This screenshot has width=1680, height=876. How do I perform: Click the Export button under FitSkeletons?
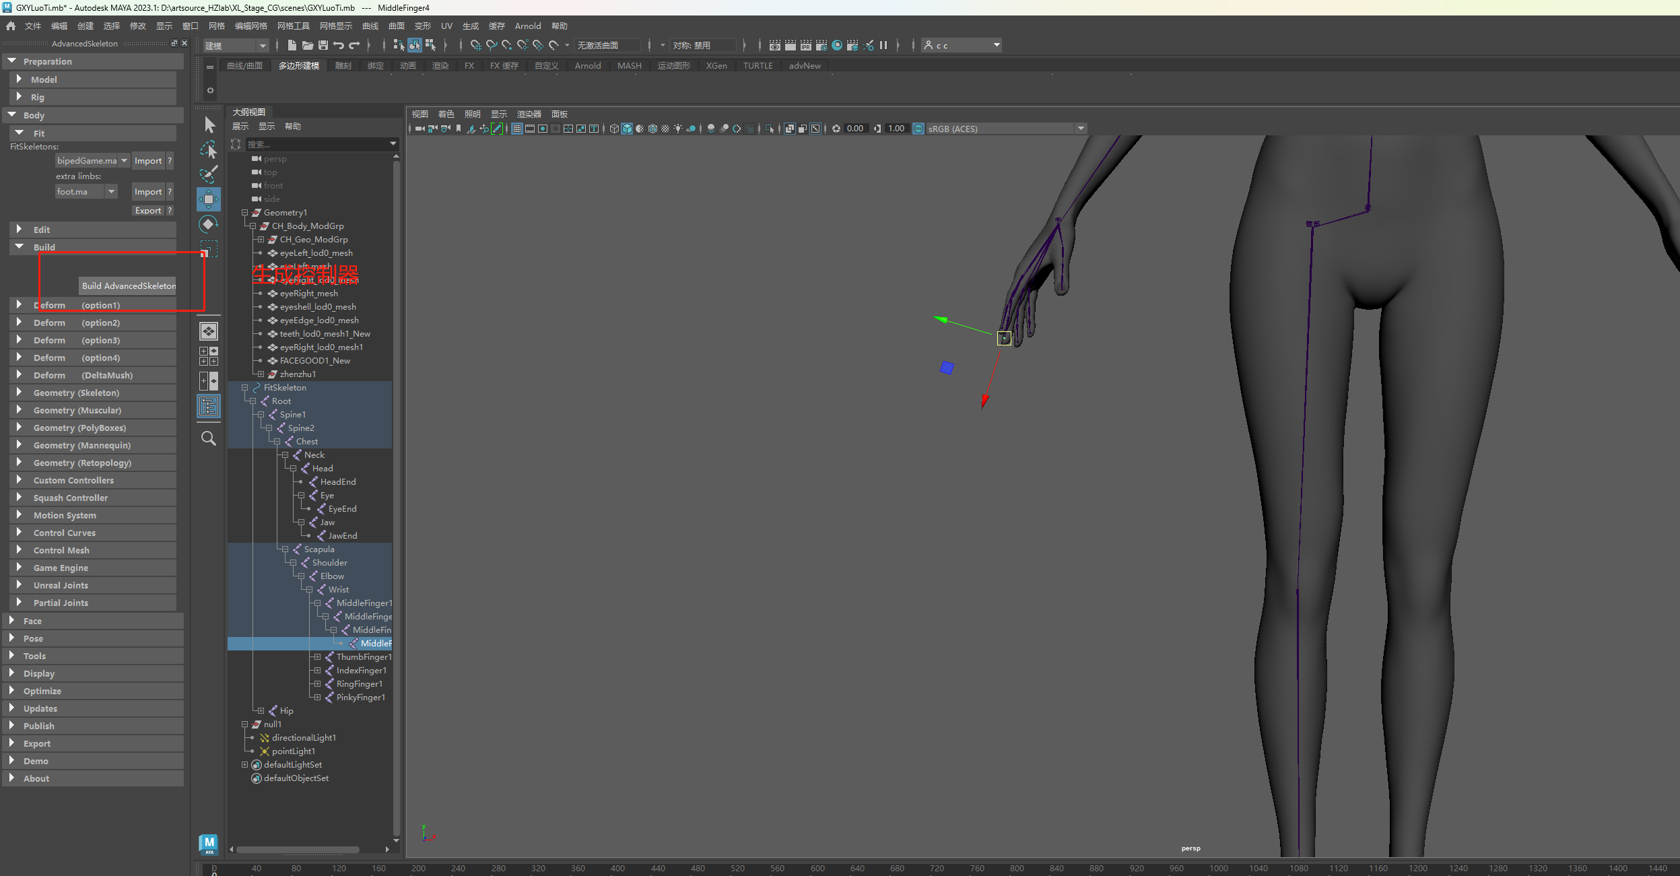click(148, 211)
